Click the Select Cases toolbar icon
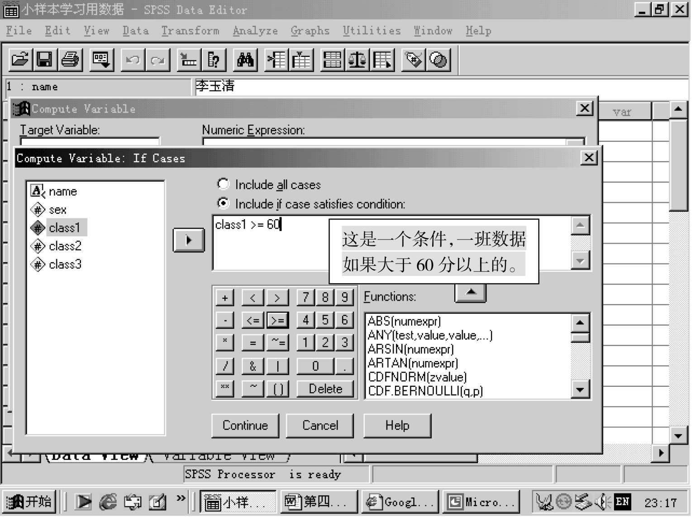The image size is (695, 521). tap(382, 60)
